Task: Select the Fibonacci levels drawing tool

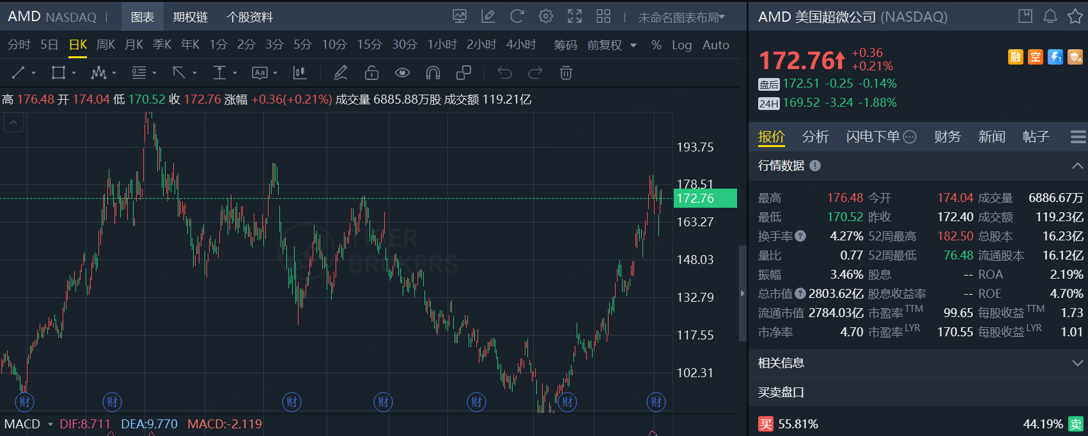Action: [139, 73]
